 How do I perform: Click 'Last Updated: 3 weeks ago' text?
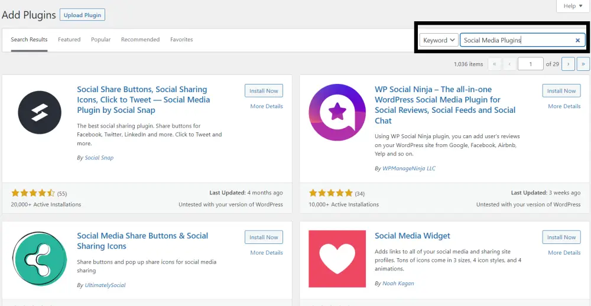[545, 193]
